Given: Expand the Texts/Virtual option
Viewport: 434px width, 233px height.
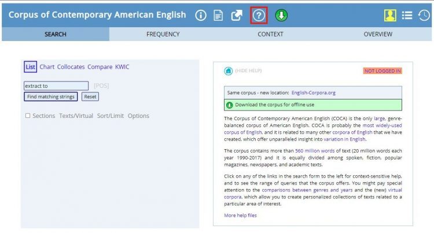Looking at the screenshot, I should [x=76, y=116].
